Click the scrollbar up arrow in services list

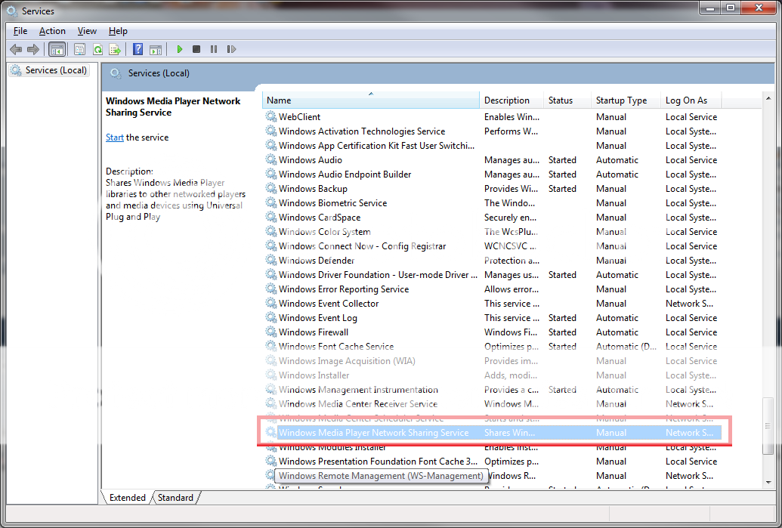pos(768,99)
